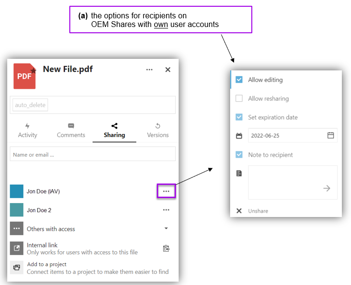351x285 pixels.
Task: Open share options for Jon Doe (IAV)
Action: point(166,191)
